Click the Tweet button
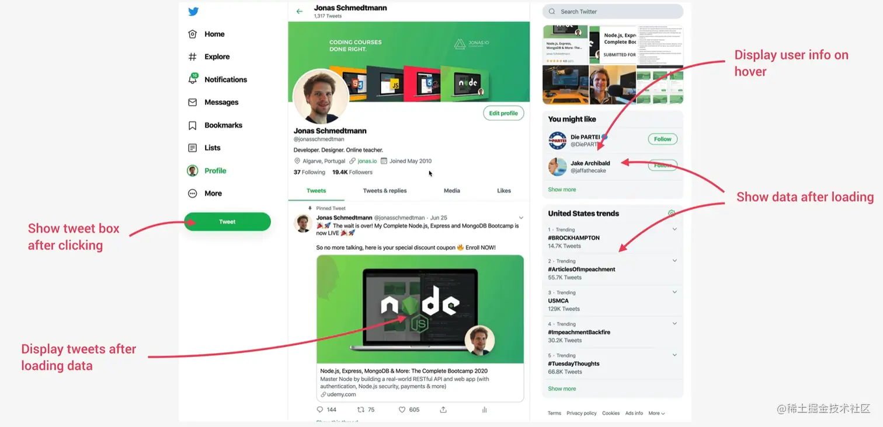 [227, 222]
